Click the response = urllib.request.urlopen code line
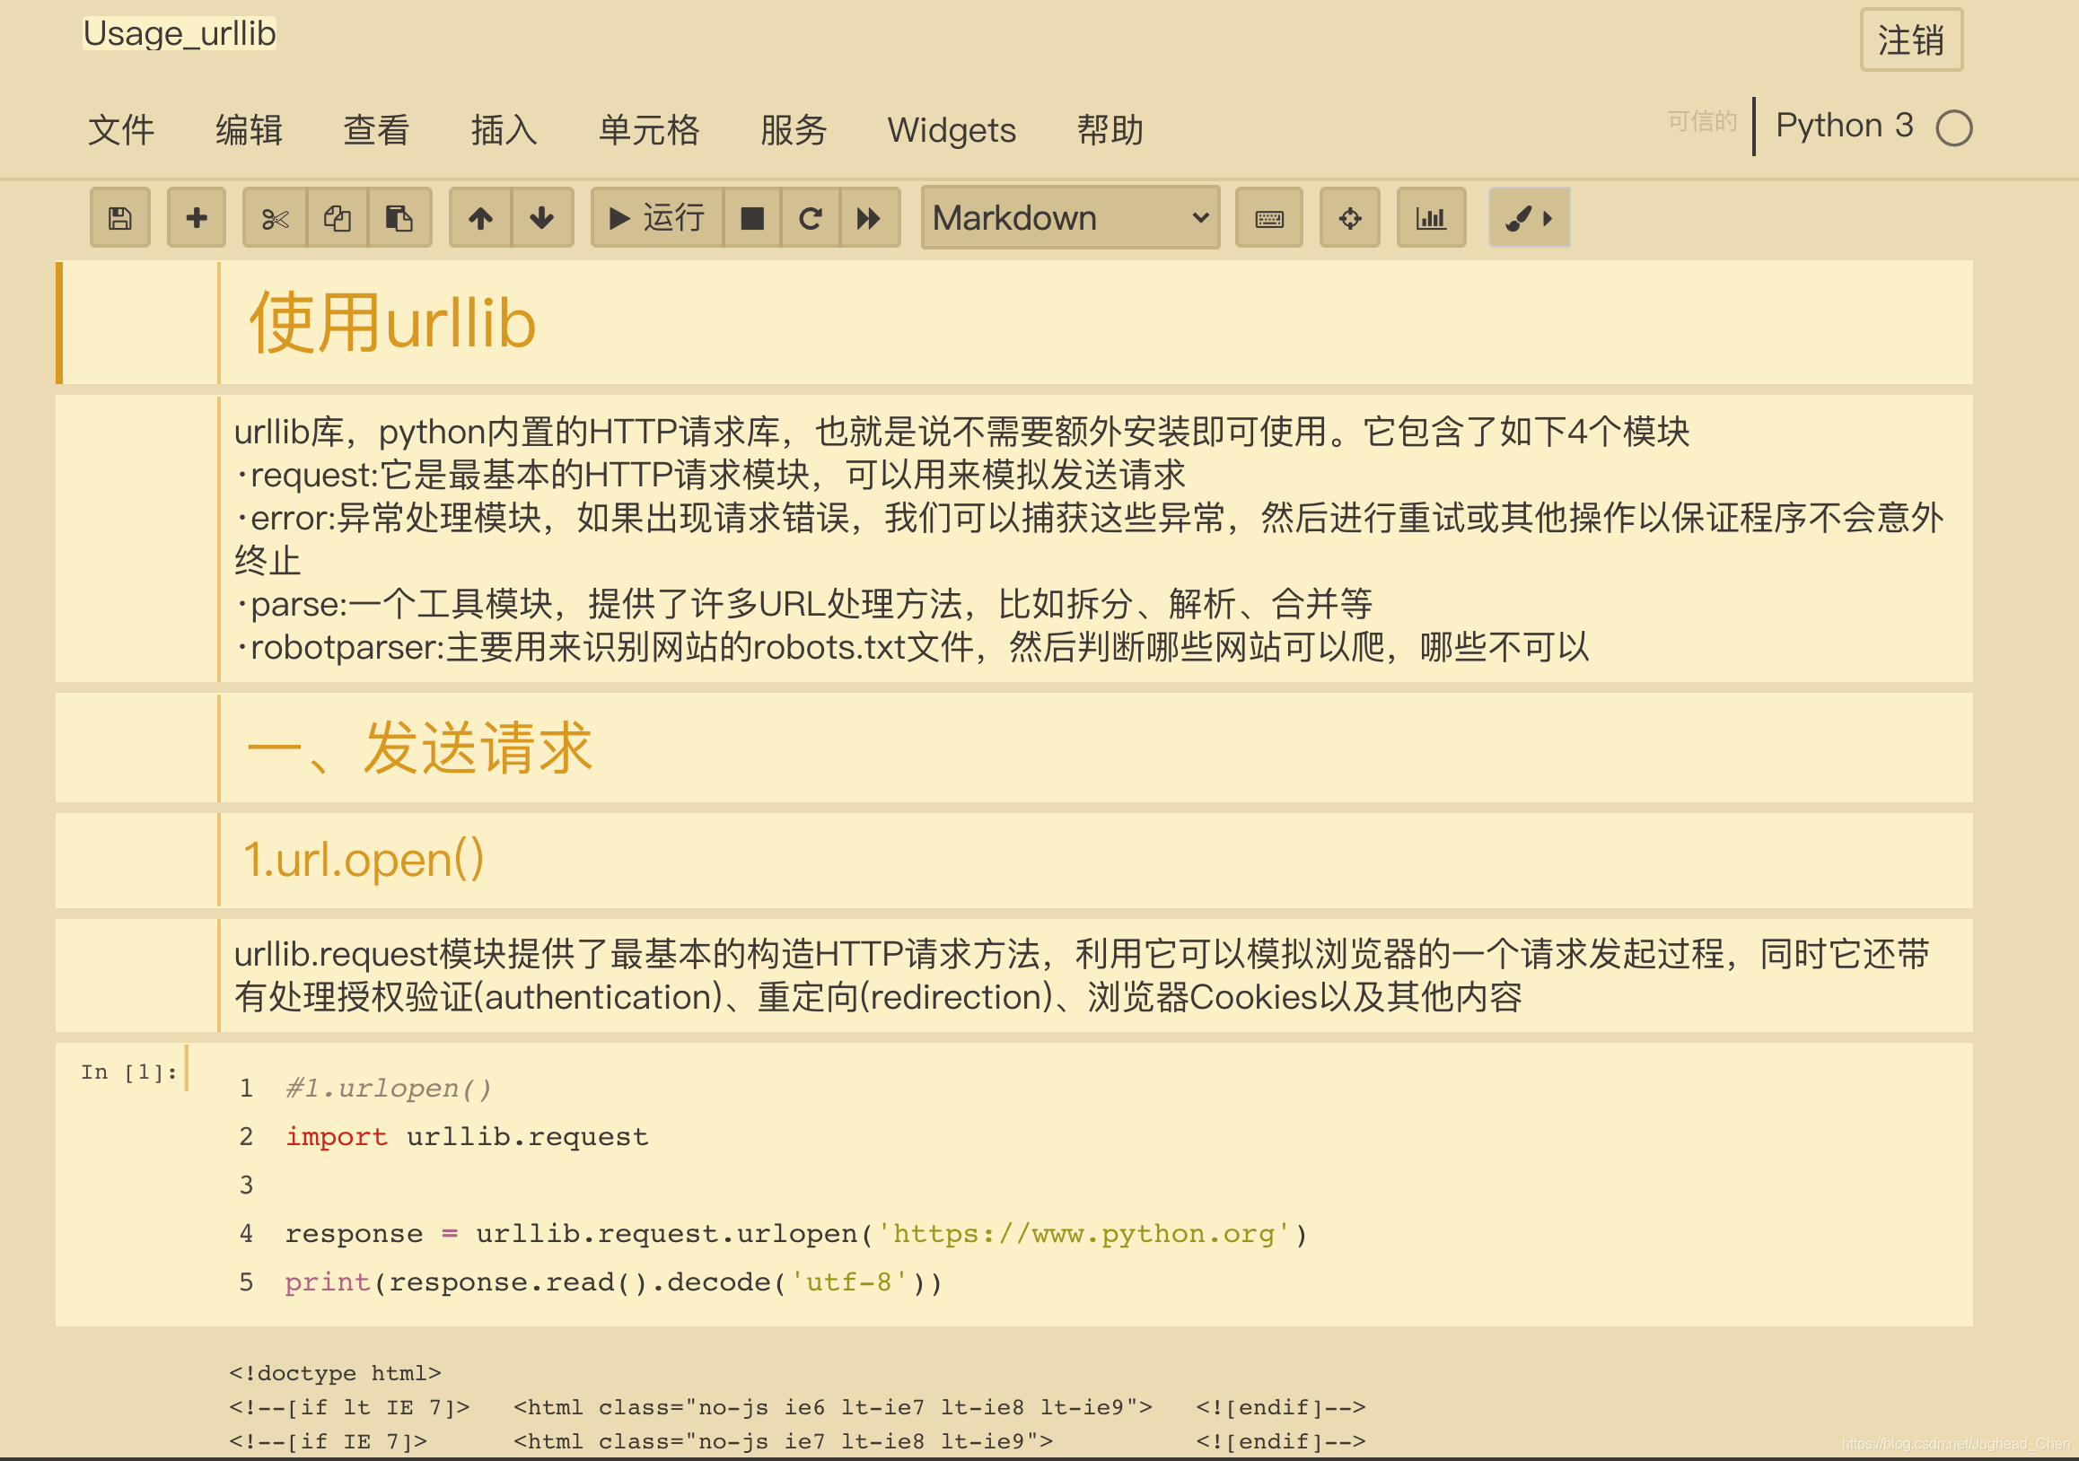 pos(797,1234)
